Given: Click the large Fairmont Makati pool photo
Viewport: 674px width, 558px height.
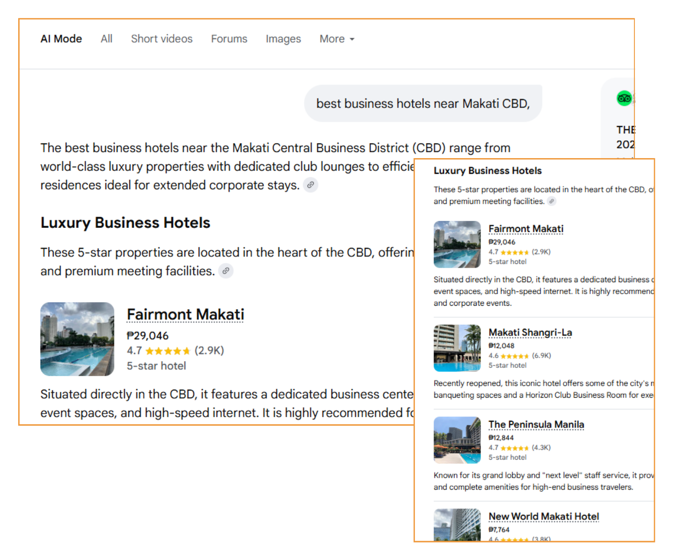Looking at the screenshot, I should (x=77, y=339).
